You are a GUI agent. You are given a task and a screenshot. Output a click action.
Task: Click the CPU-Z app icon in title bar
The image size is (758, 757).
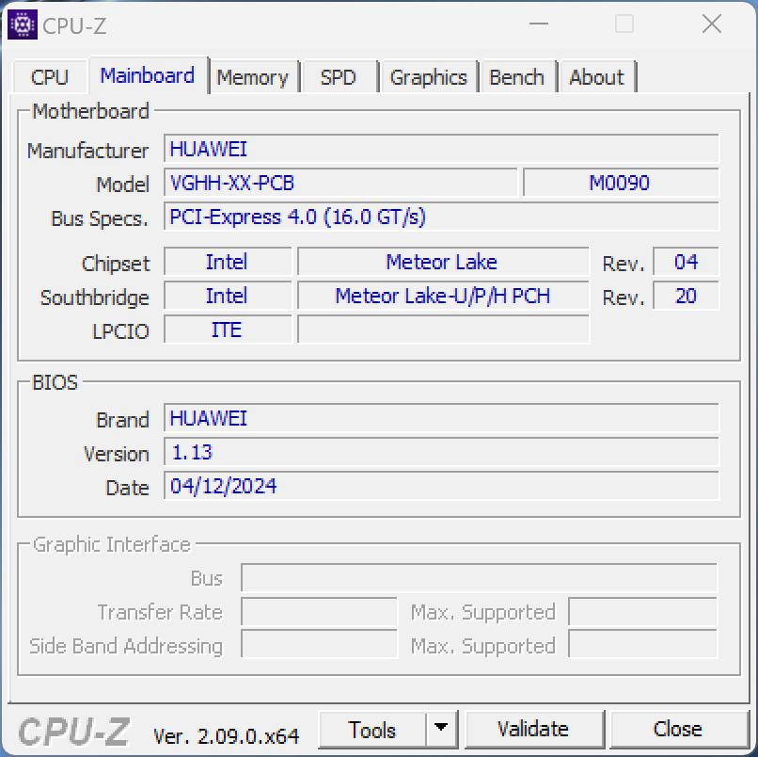pyautogui.click(x=23, y=24)
